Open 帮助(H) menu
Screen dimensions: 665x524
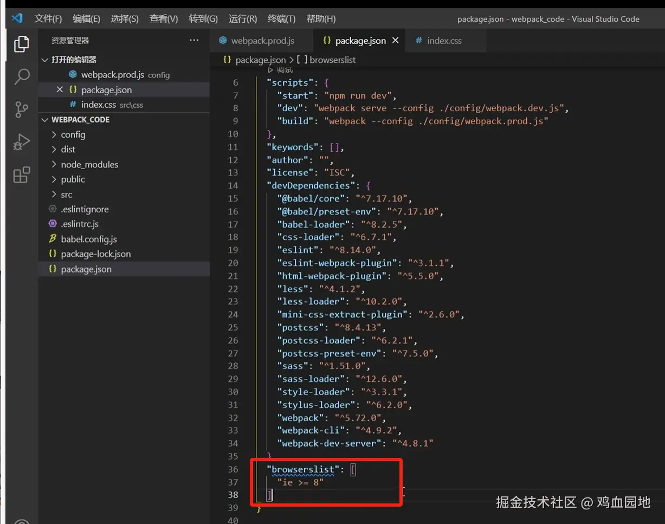click(321, 18)
